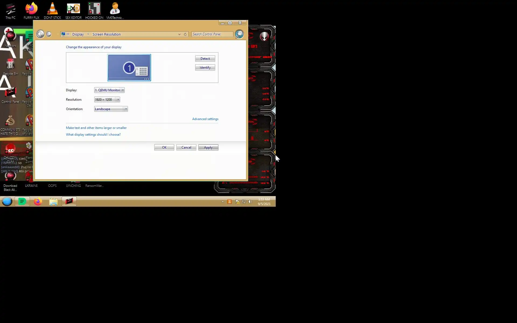Screen dimensions: 517x323
Task: Click the Display breadcrumb item
Action: tap(78, 34)
